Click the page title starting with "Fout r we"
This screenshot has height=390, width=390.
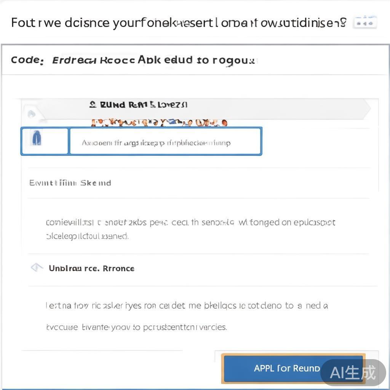coord(179,23)
